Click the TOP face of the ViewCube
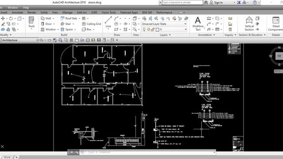Image resolution: width=283 pixels, height=159 pixels. pyautogui.click(x=279, y=56)
